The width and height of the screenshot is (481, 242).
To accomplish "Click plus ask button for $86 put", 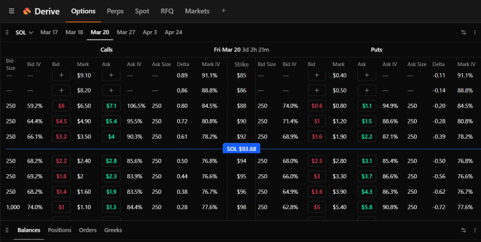I will pos(367,90).
